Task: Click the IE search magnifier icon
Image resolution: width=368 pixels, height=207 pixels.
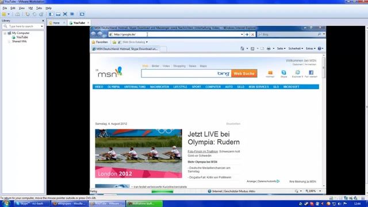Action: (319, 34)
